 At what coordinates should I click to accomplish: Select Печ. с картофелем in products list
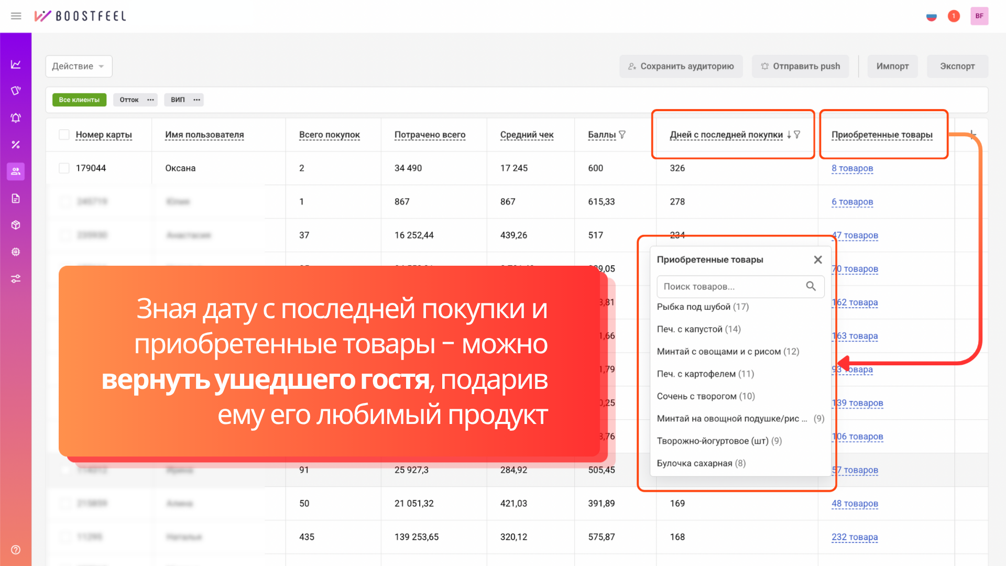tap(705, 374)
